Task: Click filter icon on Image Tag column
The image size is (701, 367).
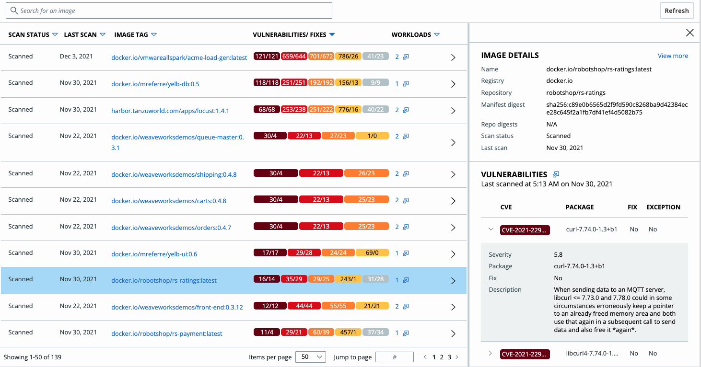Action: (x=154, y=34)
